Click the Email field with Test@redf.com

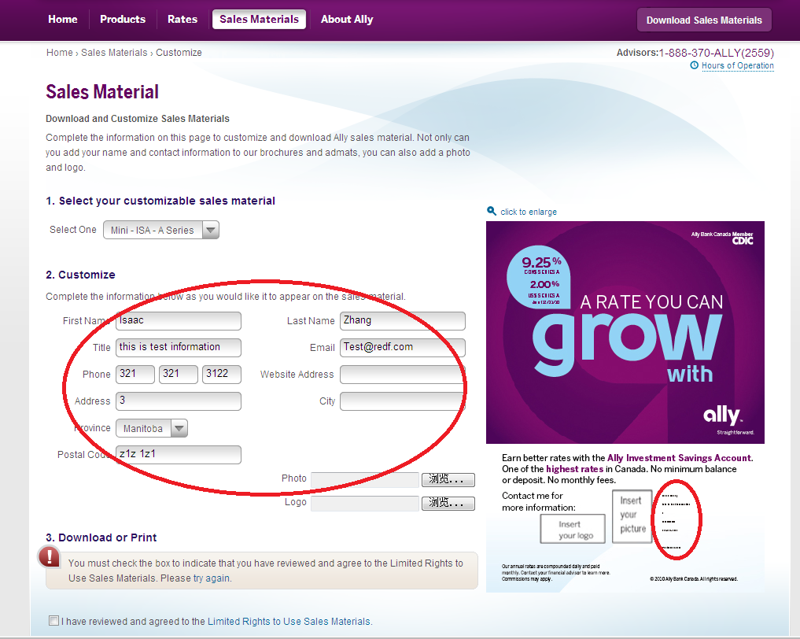(403, 348)
